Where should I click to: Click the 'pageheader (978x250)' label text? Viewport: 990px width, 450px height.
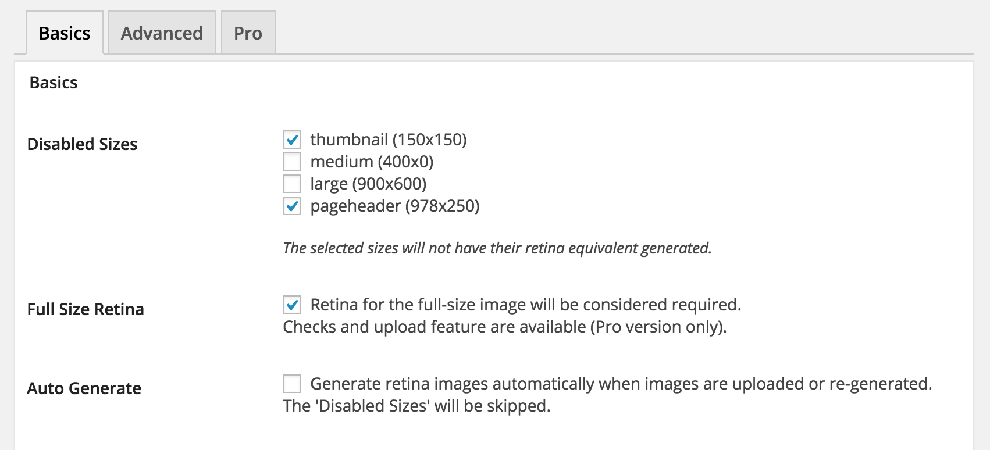click(x=394, y=206)
